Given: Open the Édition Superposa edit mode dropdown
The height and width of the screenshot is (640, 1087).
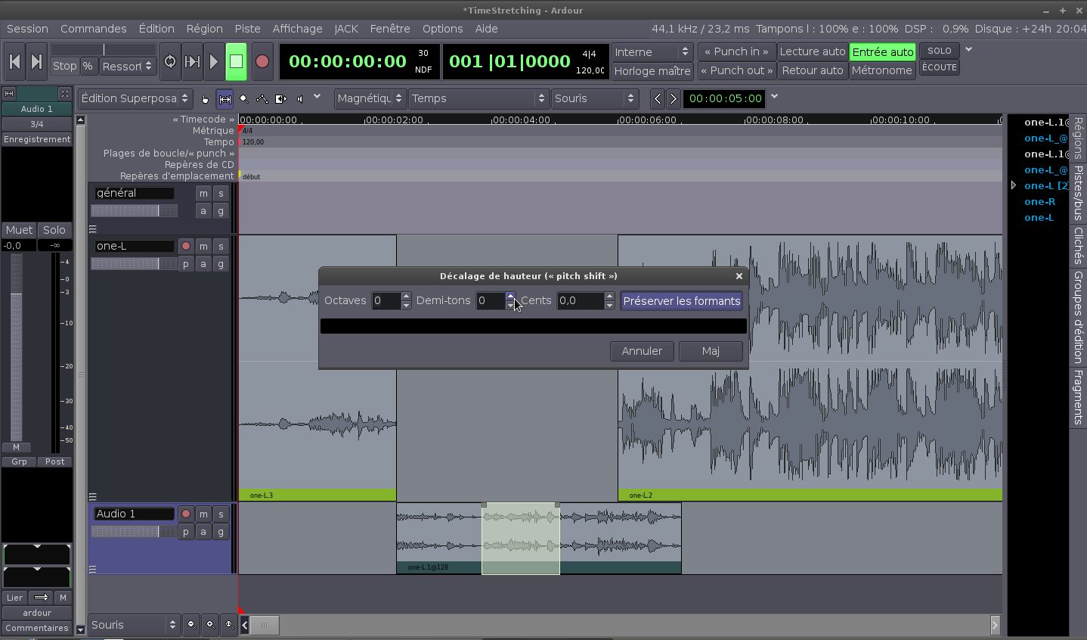Looking at the screenshot, I should point(135,98).
